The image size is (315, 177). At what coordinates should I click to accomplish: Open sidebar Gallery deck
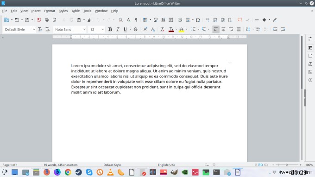(310, 72)
